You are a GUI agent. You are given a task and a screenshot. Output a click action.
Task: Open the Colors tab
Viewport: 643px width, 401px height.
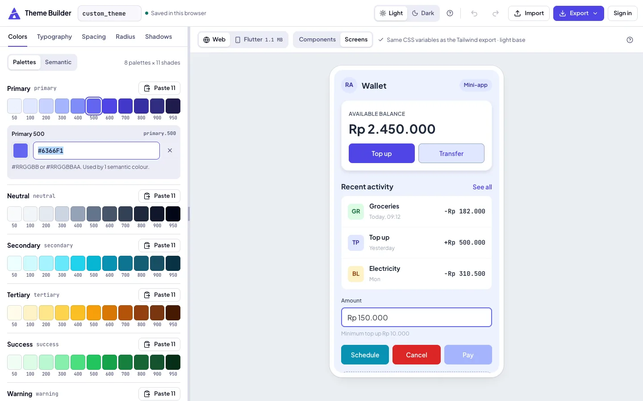(17, 37)
